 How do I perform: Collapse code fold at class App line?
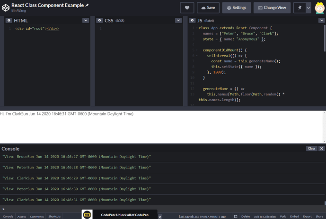pos(197,28)
